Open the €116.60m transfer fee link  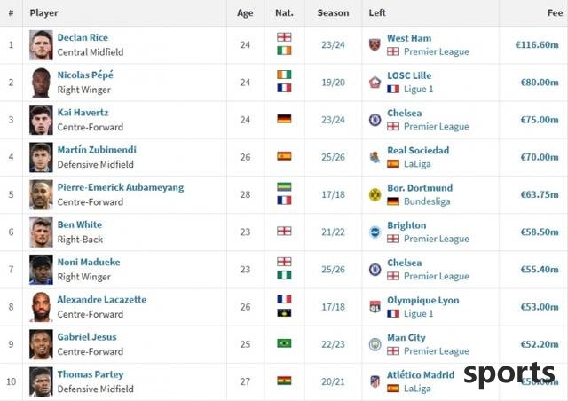click(537, 45)
